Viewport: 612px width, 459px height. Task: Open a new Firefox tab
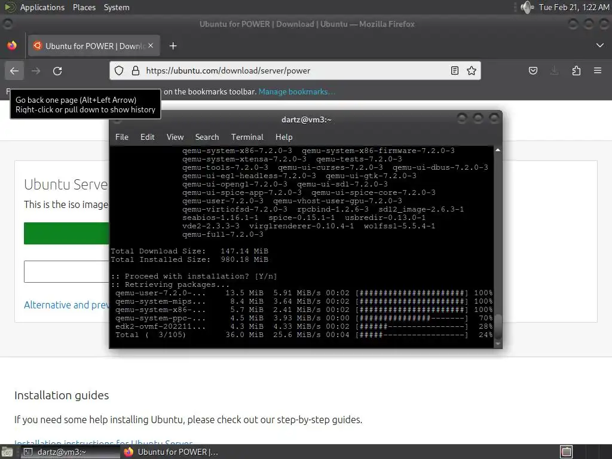pos(173,46)
